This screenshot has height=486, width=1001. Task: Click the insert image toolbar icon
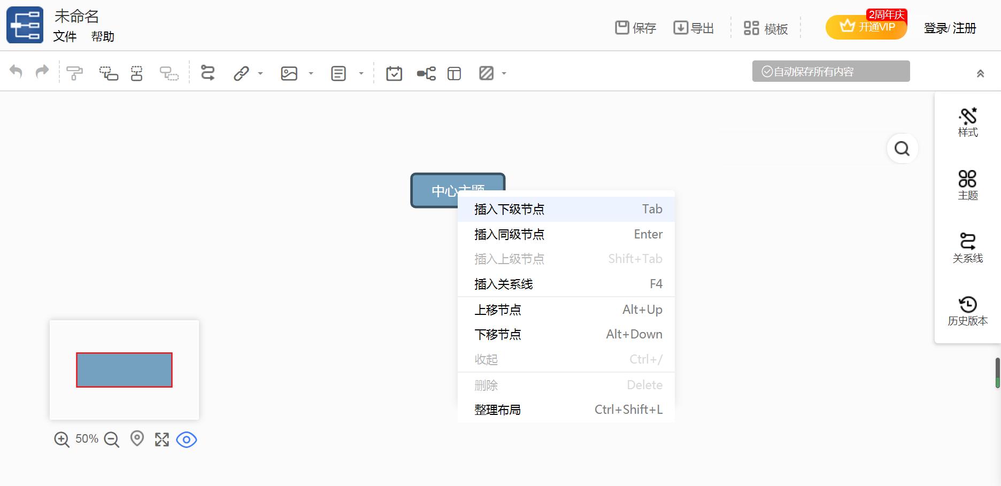[x=289, y=72]
